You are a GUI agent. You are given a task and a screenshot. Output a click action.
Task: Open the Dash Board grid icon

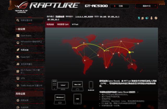[x=18, y=35]
